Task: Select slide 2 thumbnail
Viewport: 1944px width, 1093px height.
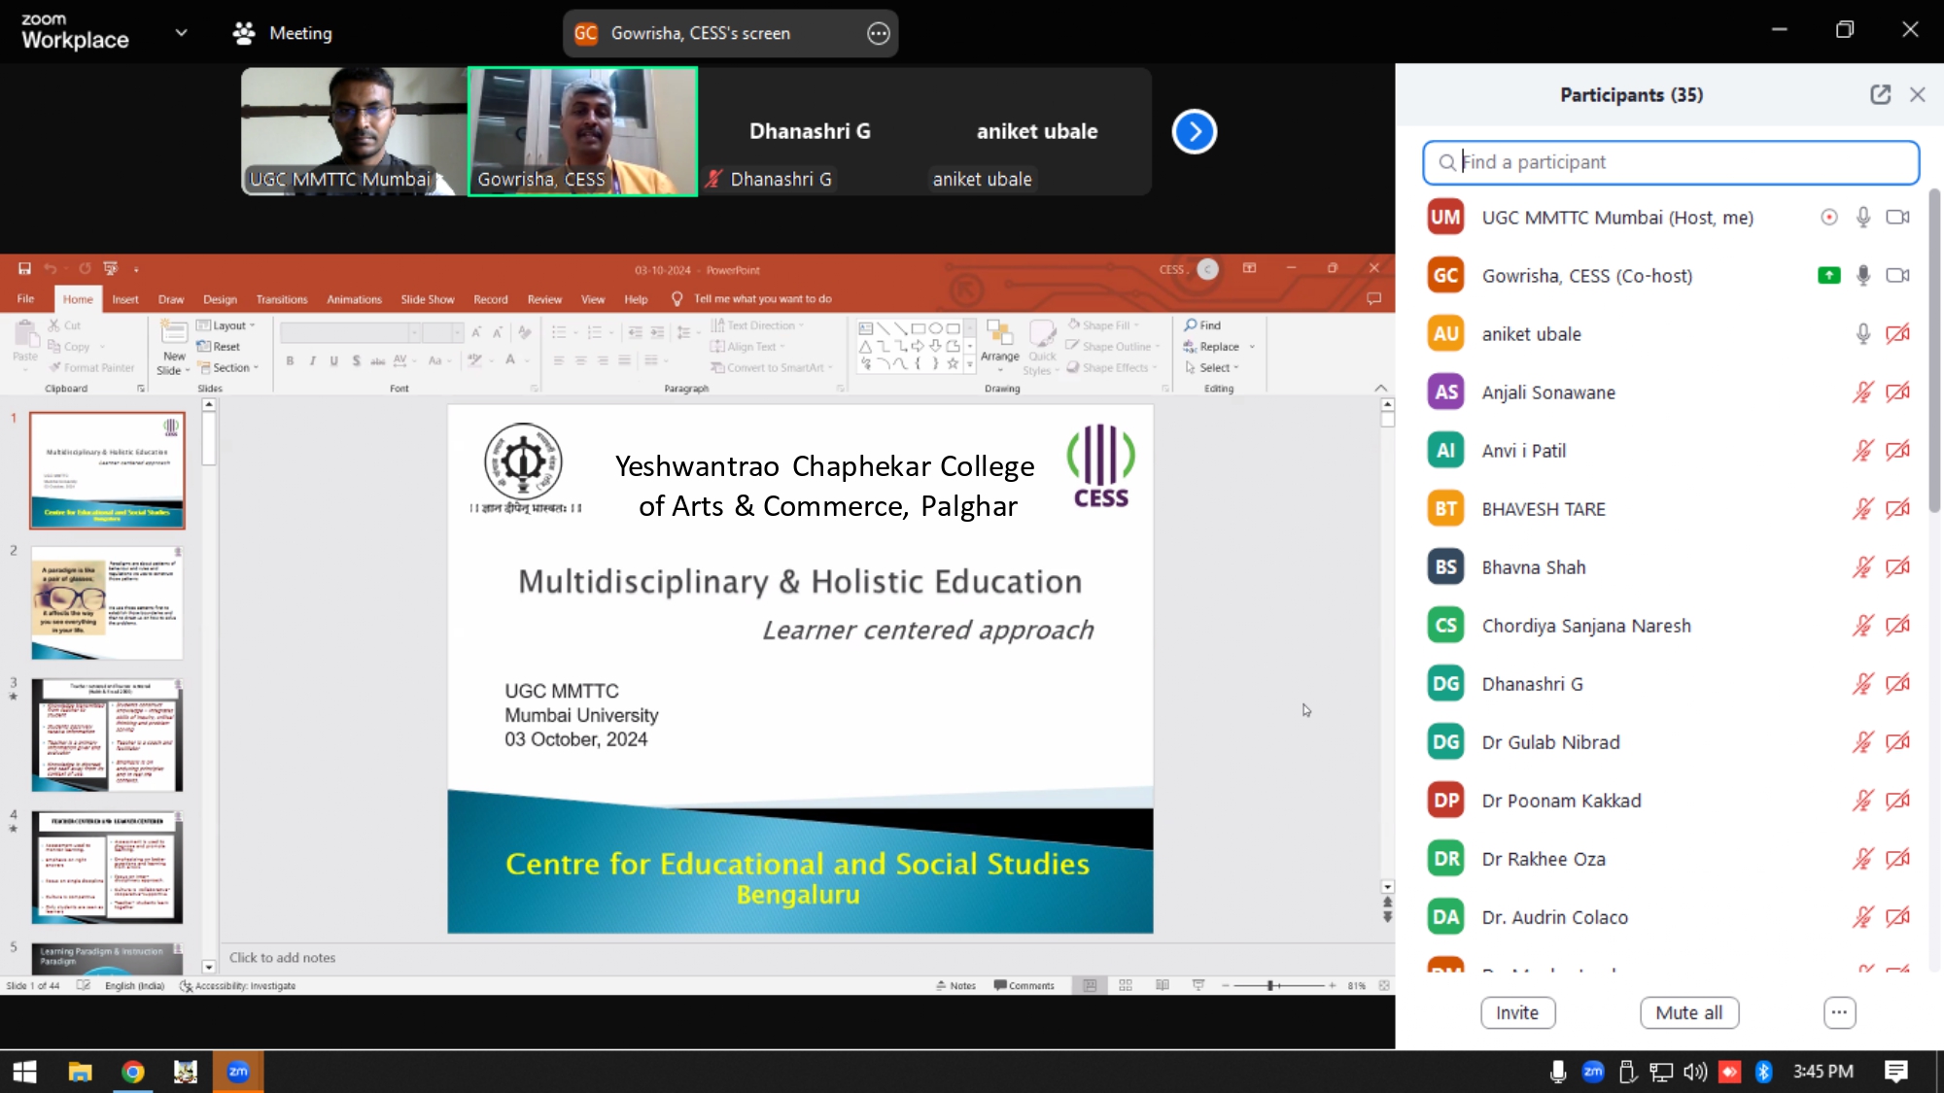Action: 107,603
